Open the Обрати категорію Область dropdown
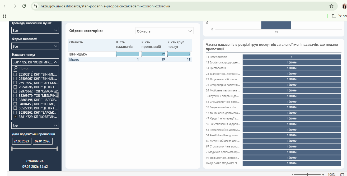This screenshot has width=347, height=176. tap(164, 31)
